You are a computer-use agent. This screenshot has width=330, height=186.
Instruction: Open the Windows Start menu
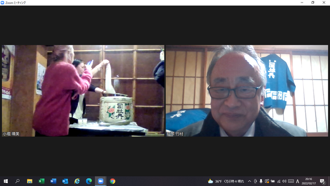6,181
